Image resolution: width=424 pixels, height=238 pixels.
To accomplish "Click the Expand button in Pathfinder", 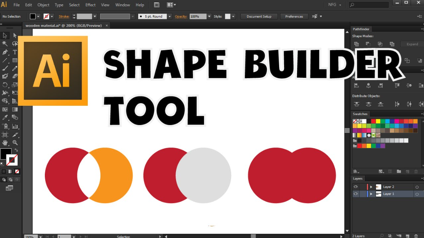I will click(x=412, y=44).
